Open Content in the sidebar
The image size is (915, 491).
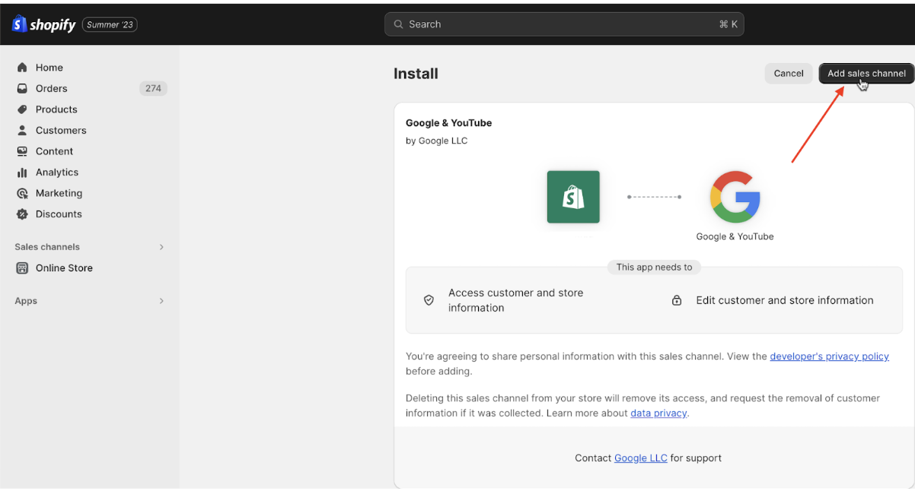pyautogui.click(x=54, y=151)
